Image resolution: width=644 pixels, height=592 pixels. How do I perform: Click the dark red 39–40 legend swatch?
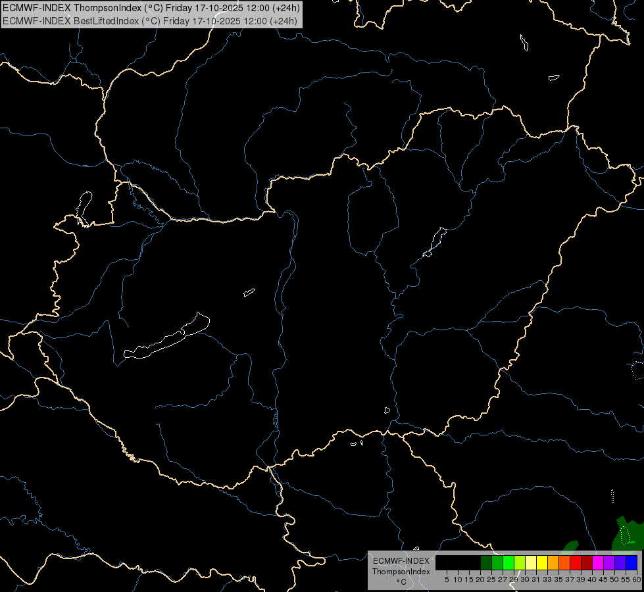(x=587, y=563)
